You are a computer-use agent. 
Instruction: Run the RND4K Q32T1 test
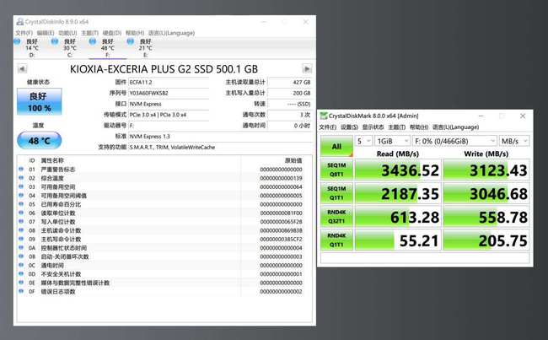point(336,217)
